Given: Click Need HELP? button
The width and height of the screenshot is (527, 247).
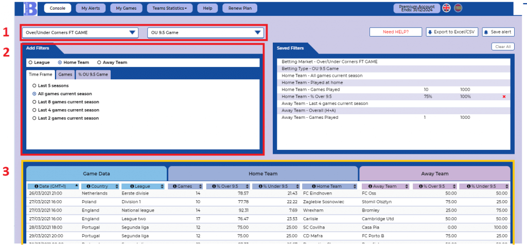Looking at the screenshot, I should click(396, 32).
